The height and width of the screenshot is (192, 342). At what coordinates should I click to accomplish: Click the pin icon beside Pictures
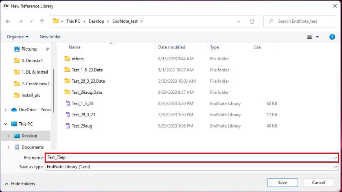47,49
